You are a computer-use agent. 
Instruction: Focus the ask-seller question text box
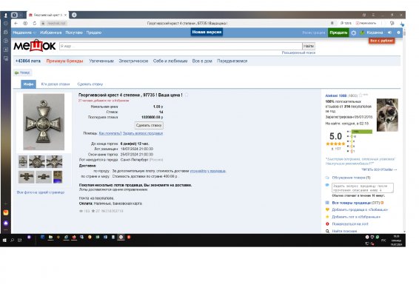coord(363,188)
